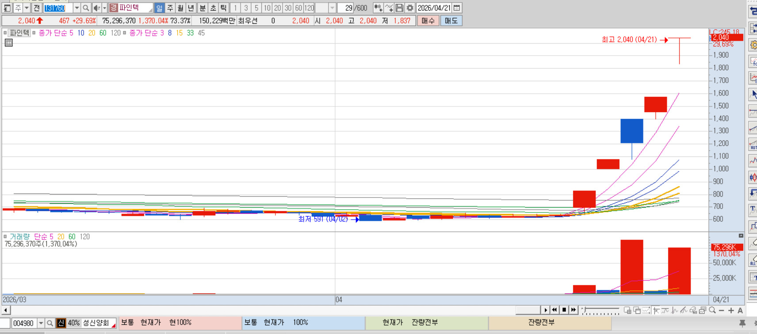Select the 월 (monthly) period toggle
The image size is (757, 334).
point(180,8)
